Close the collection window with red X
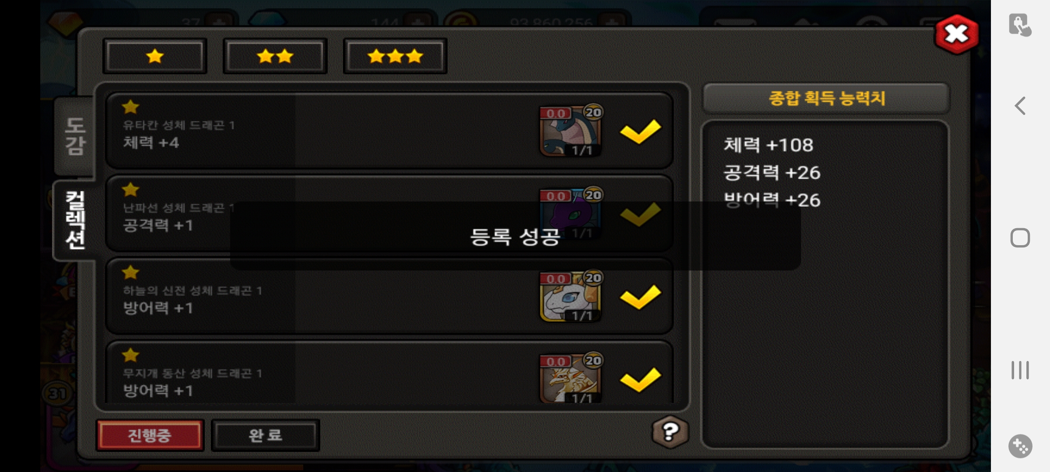 (x=957, y=34)
